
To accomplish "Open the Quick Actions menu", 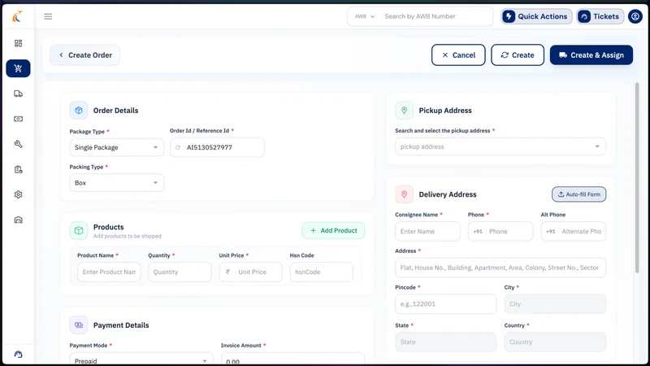I will pyautogui.click(x=536, y=16).
